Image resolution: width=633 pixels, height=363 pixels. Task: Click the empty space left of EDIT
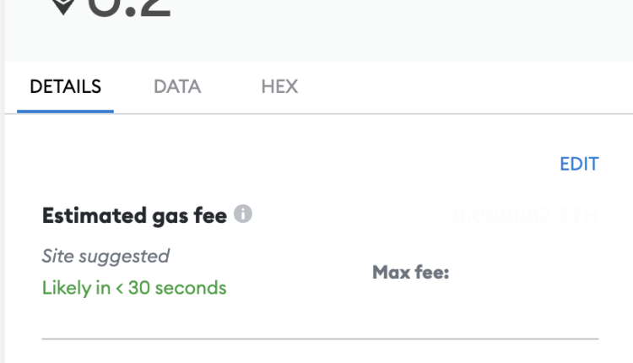(338, 164)
